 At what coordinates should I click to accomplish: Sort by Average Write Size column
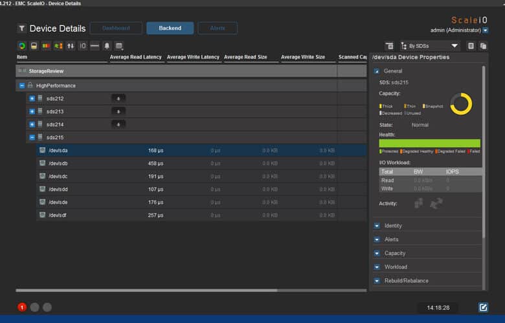point(303,57)
